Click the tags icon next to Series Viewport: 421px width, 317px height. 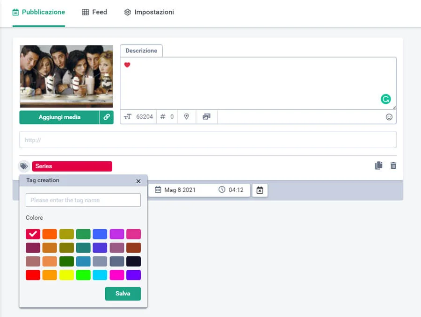click(24, 166)
